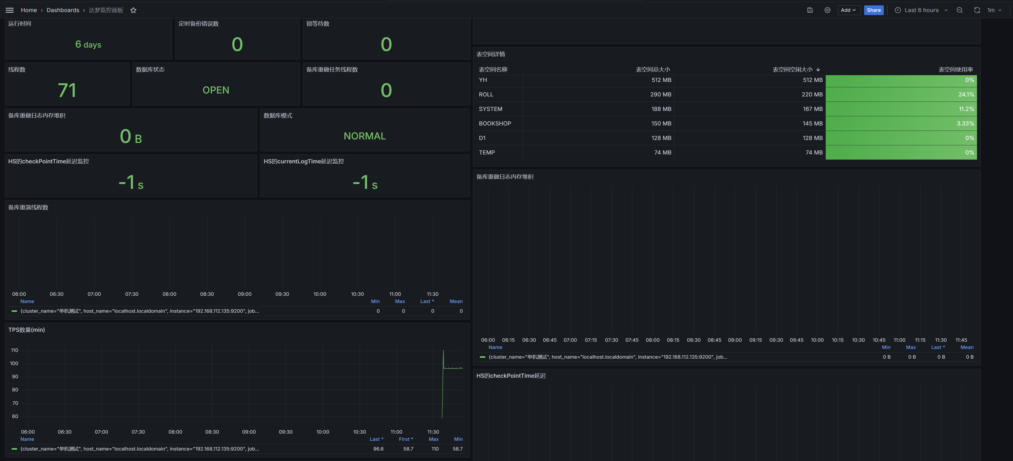Image resolution: width=1013 pixels, height=461 pixels.
Task: Click the zoom out time range icon
Action: point(959,10)
